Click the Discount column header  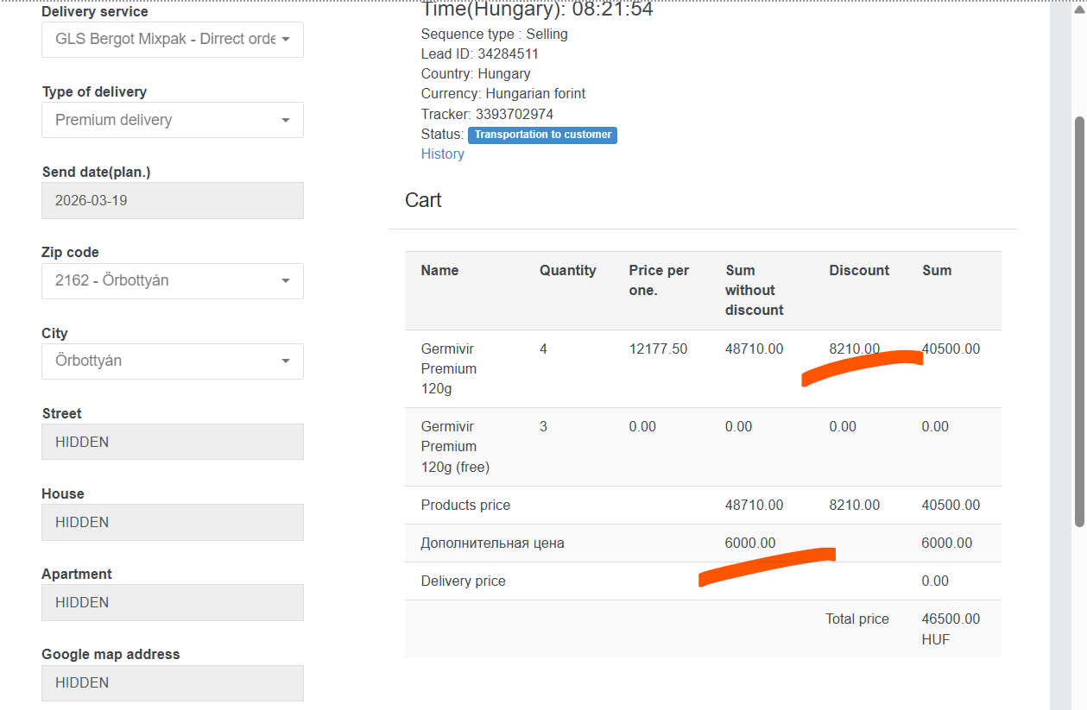click(859, 270)
